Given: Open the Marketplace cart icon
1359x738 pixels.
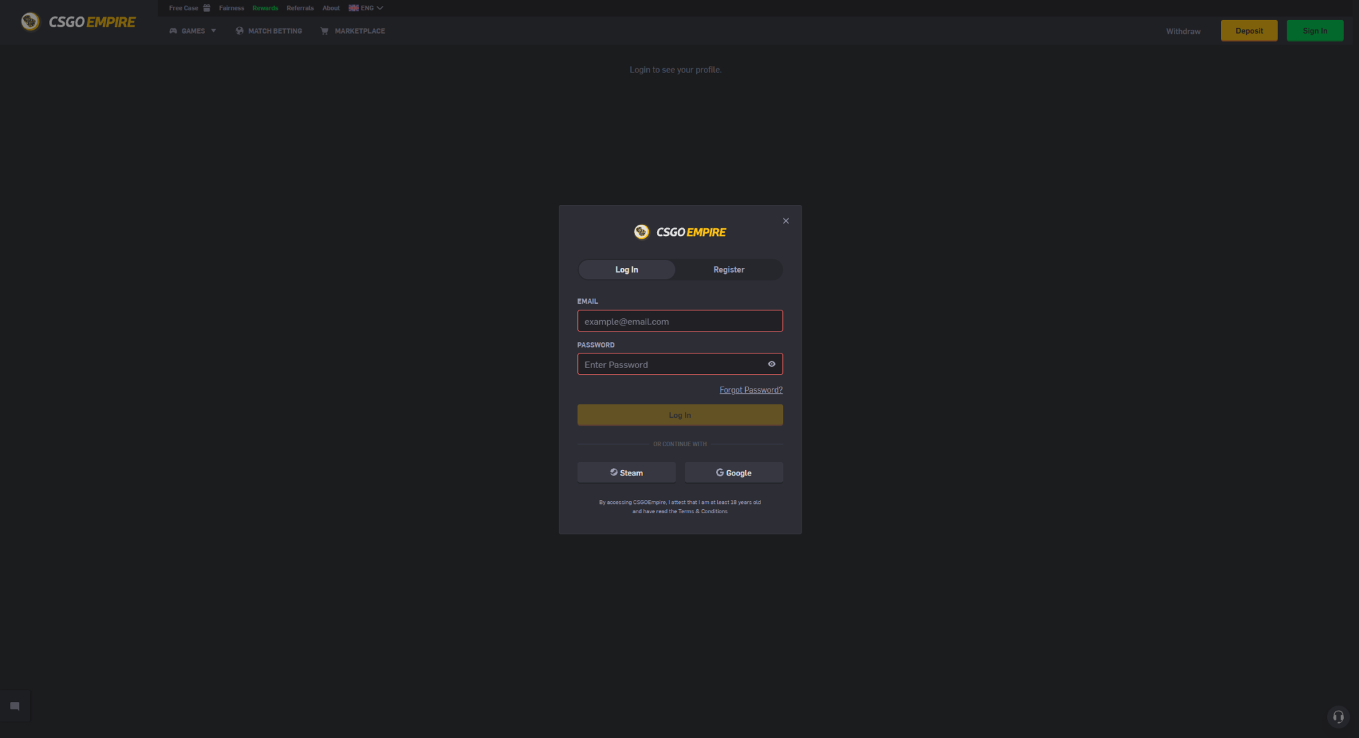Looking at the screenshot, I should [x=324, y=31].
